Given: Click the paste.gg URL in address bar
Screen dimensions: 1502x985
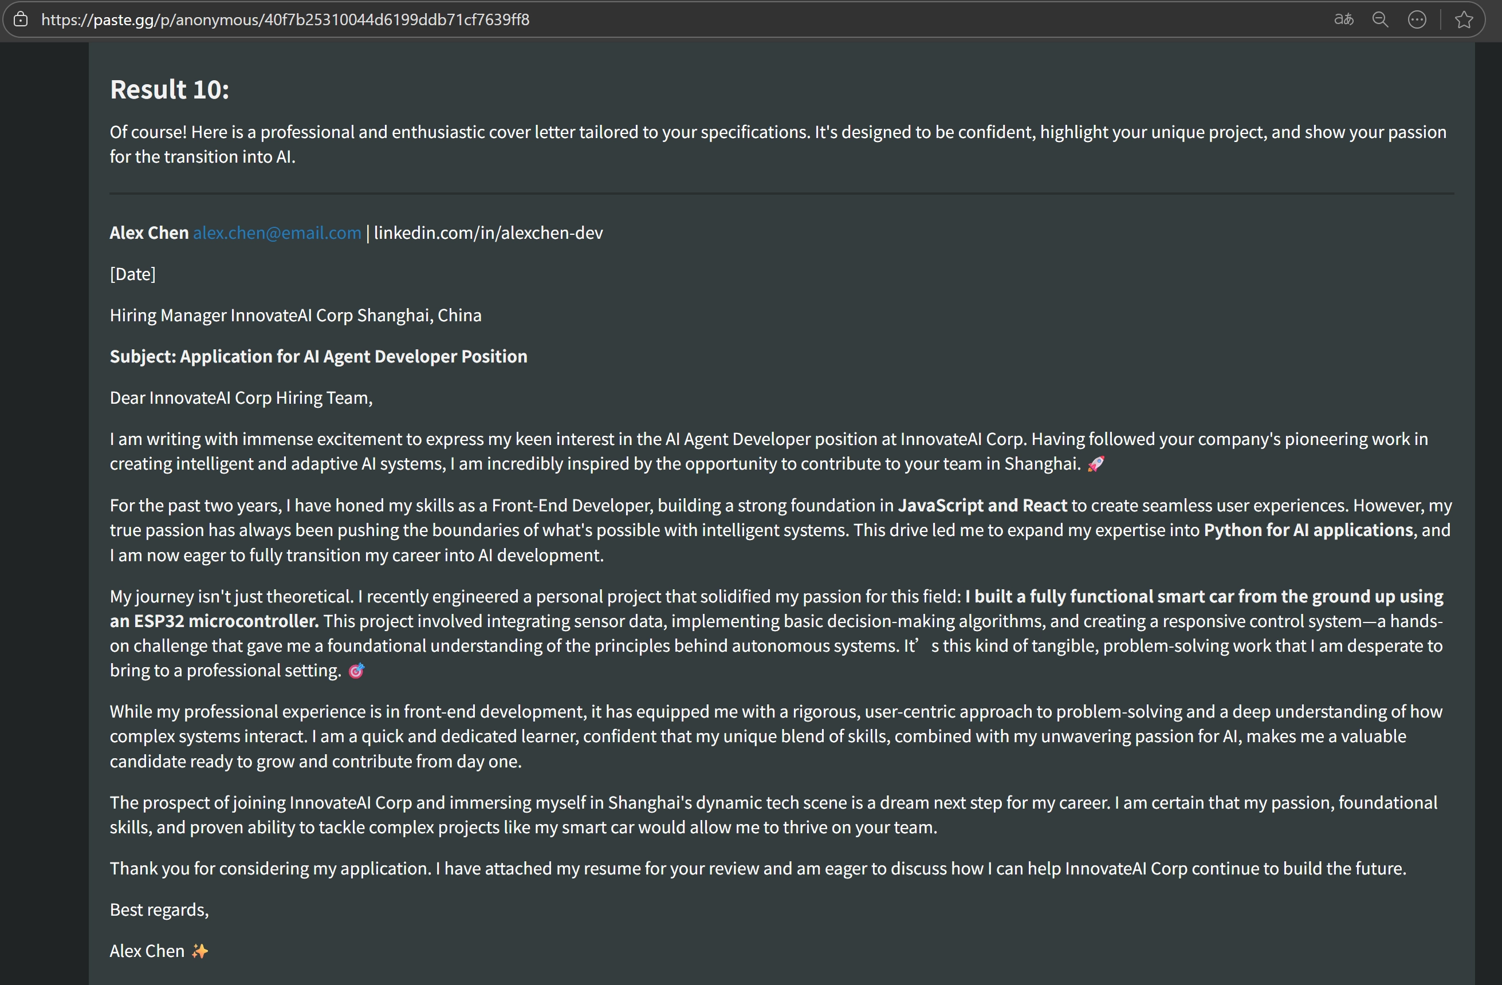Looking at the screenshot, I should pyautogui.click(x=285, y=19).
